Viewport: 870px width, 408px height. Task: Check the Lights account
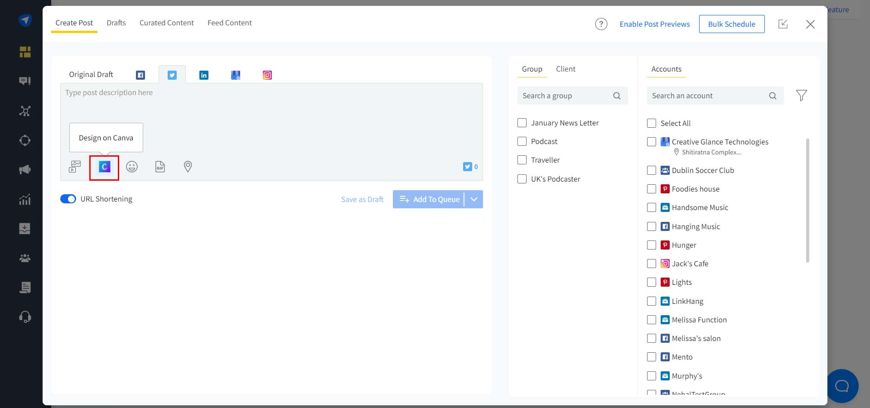tap(652, 282)
